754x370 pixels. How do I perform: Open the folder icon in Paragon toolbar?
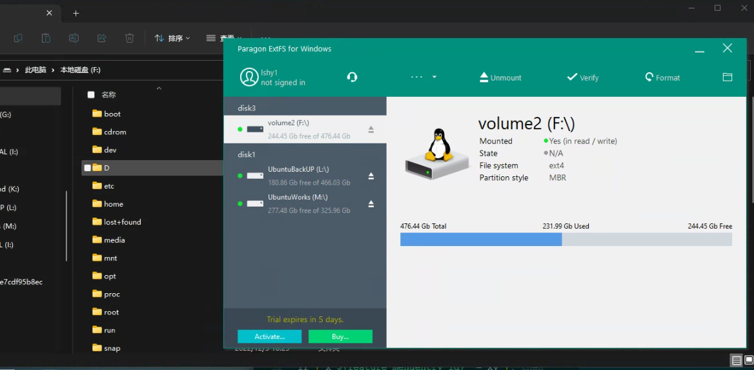(x=728, y=77)
